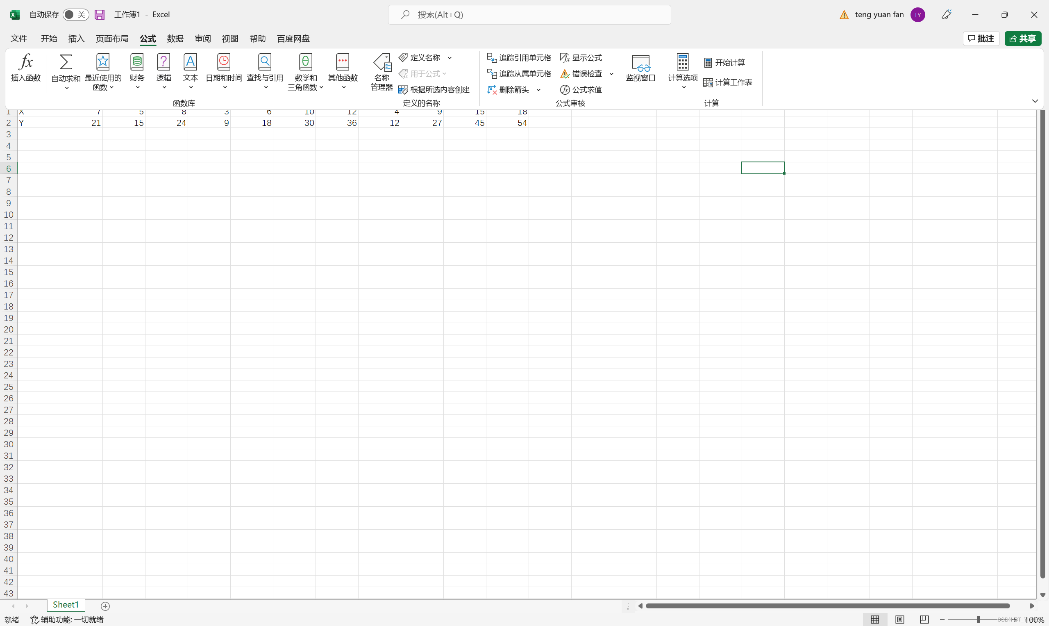The height and width of the screenshot is (626, 1049).
Task: Click Trace Dependents (追踪从属单元格)
Action: [x=519, y=73]
